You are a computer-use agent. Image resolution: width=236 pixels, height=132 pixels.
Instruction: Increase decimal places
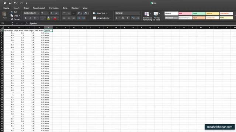(x=133, y=18)
